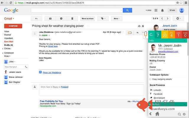Go back in Collabspot sidebar

coord(150,114)
